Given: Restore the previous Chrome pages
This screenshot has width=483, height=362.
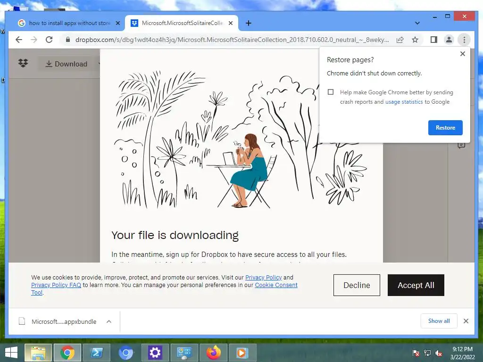Looking at the screenshot, I should pyautogui.click(x=445, y=128).
